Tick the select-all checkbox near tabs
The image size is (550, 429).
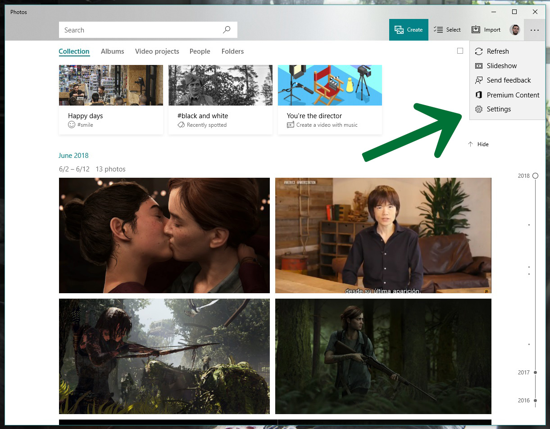[460, 51]
